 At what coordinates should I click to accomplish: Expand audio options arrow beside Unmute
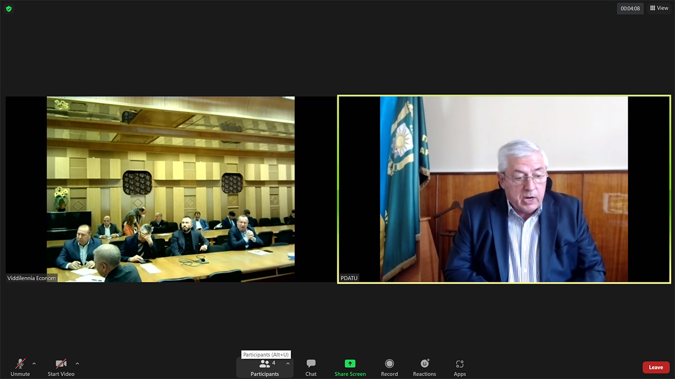34,363
